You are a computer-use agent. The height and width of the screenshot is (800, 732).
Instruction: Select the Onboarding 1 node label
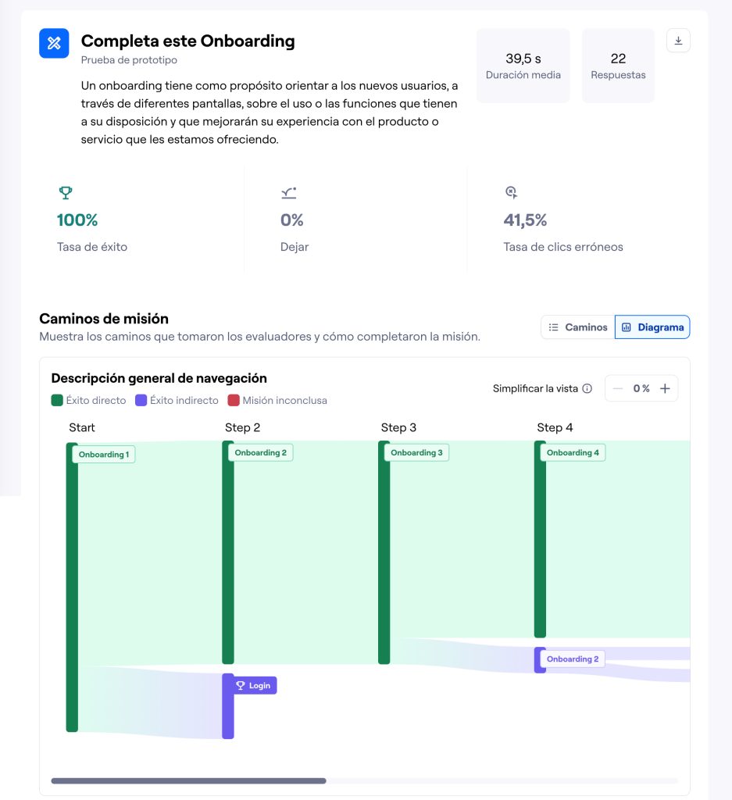(x=104, y=454)
